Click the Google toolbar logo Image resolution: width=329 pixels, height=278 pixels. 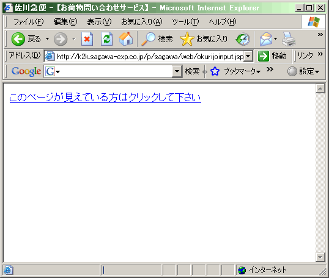click(26, 71)
